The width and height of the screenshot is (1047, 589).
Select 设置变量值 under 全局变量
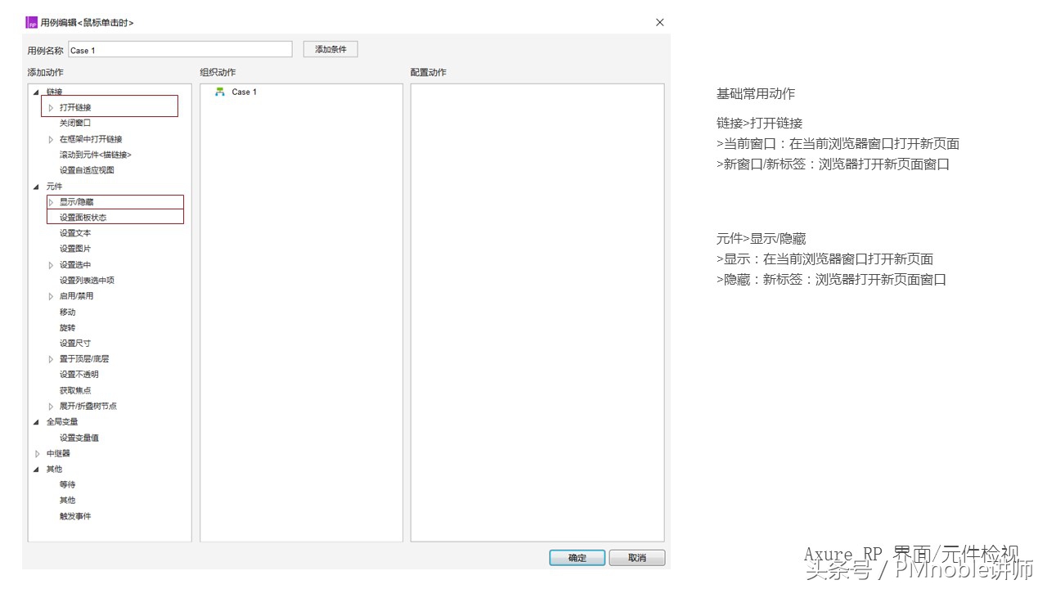click(78, 437)
